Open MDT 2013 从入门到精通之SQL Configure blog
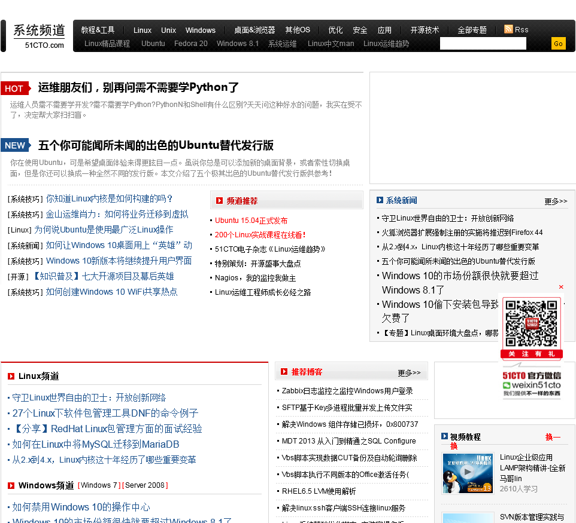 [348, 441]
